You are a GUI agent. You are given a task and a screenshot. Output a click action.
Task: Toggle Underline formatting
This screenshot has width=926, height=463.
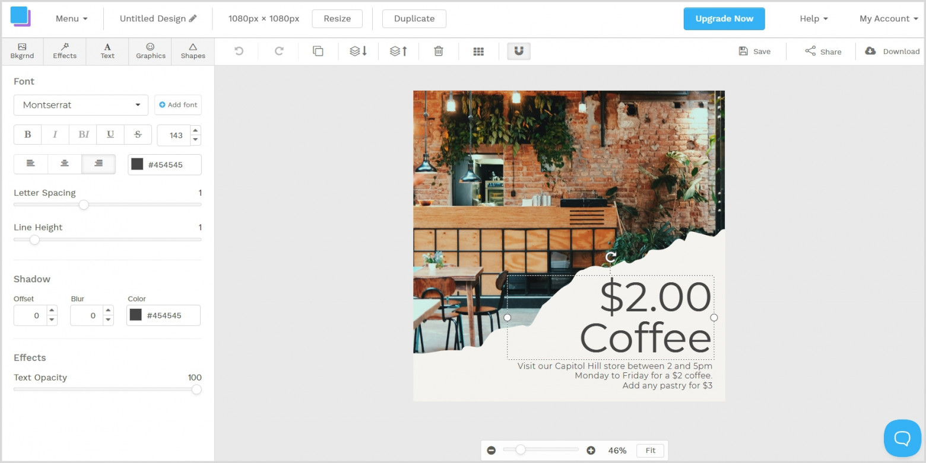pyautogui.click(x=110, y=135)
